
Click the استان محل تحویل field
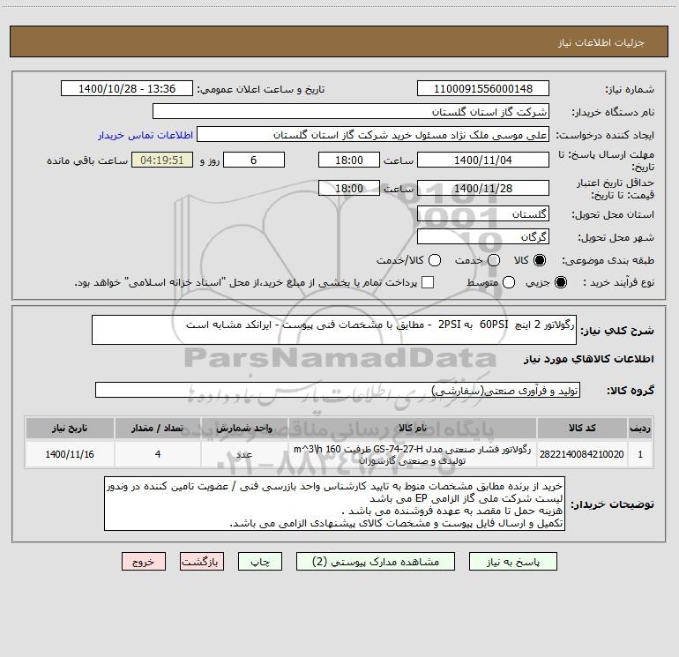(483, 214)
